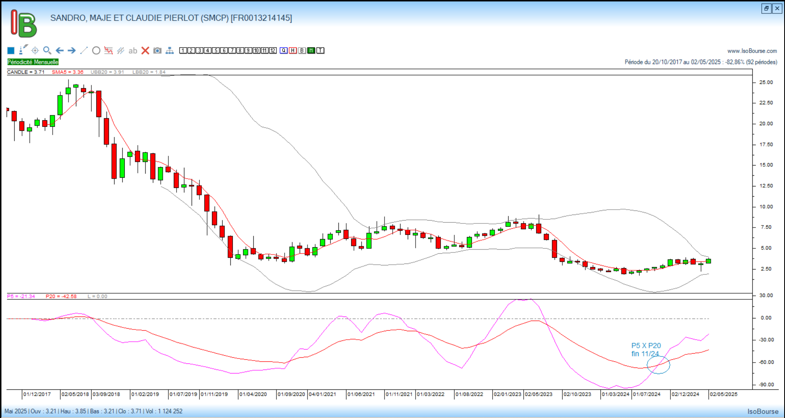Restore the chart window size
The height and width of the screenshot is (418, 785).
tap(767, 9)
